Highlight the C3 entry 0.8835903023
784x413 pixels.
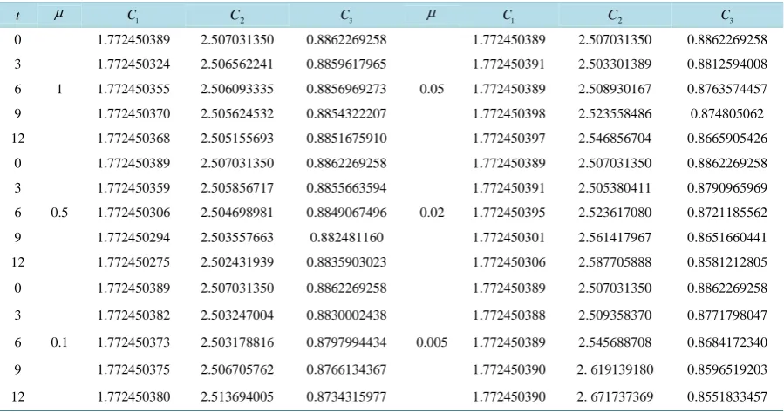pyautogui.click(x=346, y=262)
